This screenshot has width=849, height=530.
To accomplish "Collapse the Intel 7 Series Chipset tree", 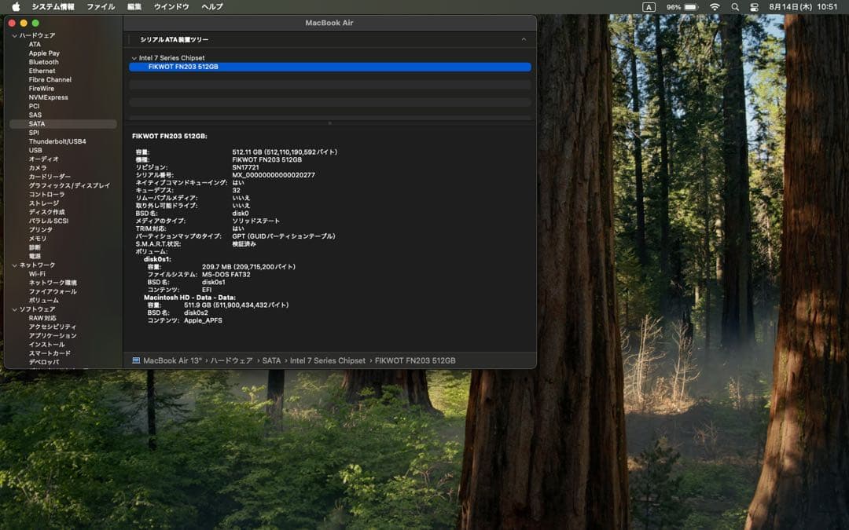I will coord(134,58).
